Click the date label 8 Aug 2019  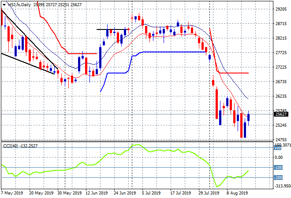[237, 193]
